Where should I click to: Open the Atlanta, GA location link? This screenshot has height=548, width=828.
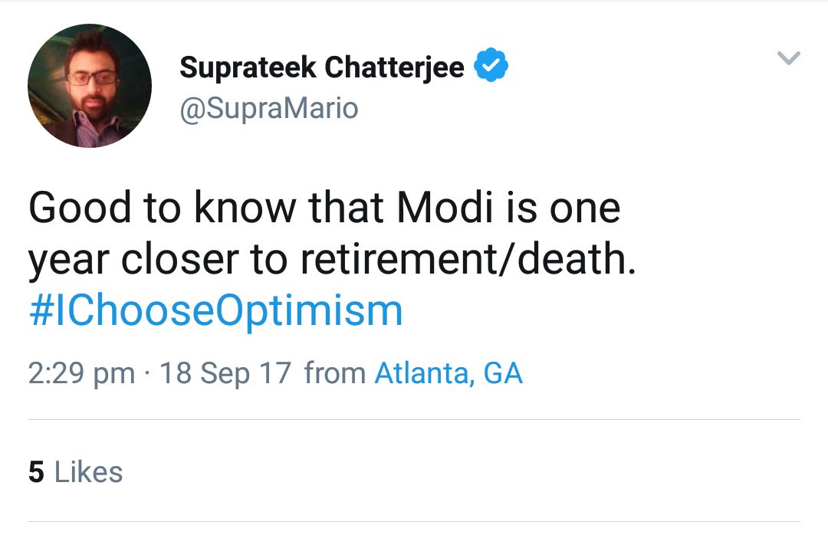pyautogui.click(x=449, y=373)
